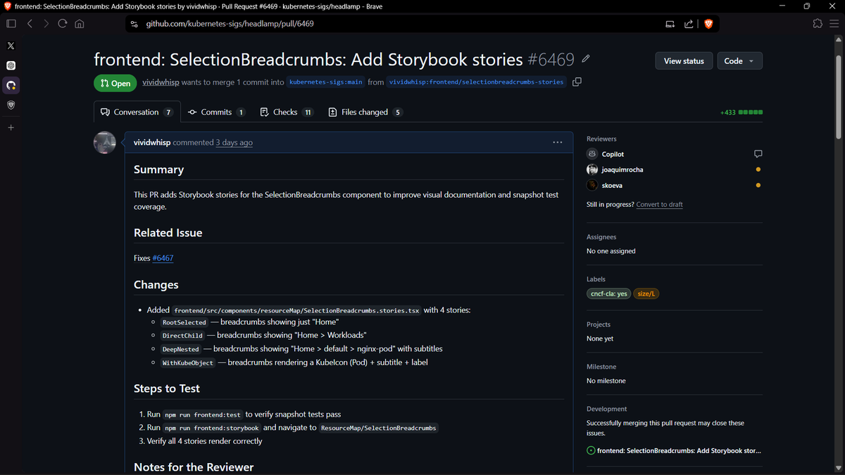Screen dimensions: 845x475
Task: Open vividwhisp profile link in PR header
Action: pyautogui.click(x=161, y=82)
